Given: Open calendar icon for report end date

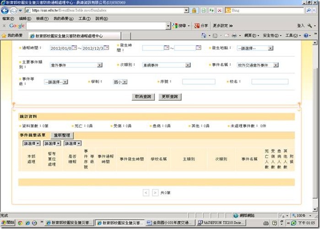Looking at the screenshot, I should point(106,48).
